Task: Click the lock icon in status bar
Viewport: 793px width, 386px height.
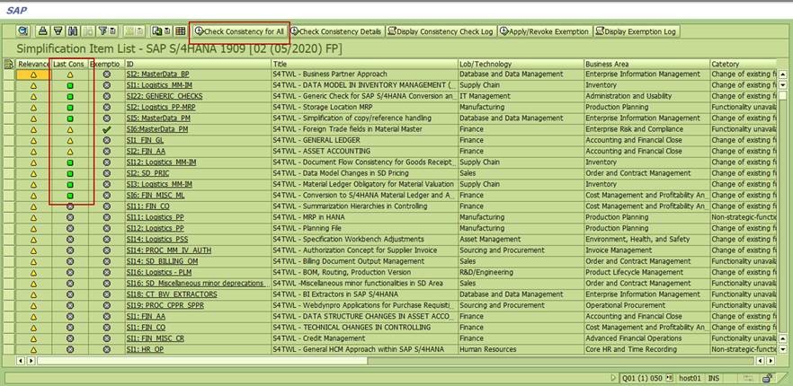Action: point(767,377)
